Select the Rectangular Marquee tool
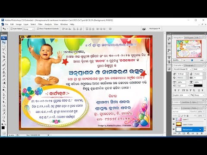Screen dimensions: 207x155 tap(4, 46)
